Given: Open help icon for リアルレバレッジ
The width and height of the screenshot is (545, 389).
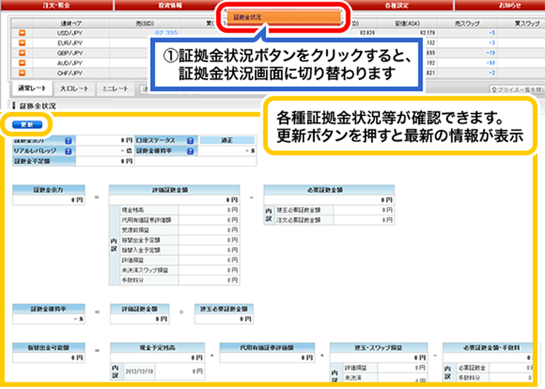Looking at the screenshot, I should point(68,151).
